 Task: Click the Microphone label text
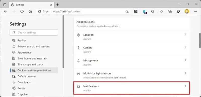(91, 60)
